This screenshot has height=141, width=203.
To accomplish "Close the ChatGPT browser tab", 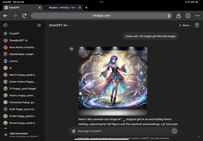I will click(x=40, y=8).
